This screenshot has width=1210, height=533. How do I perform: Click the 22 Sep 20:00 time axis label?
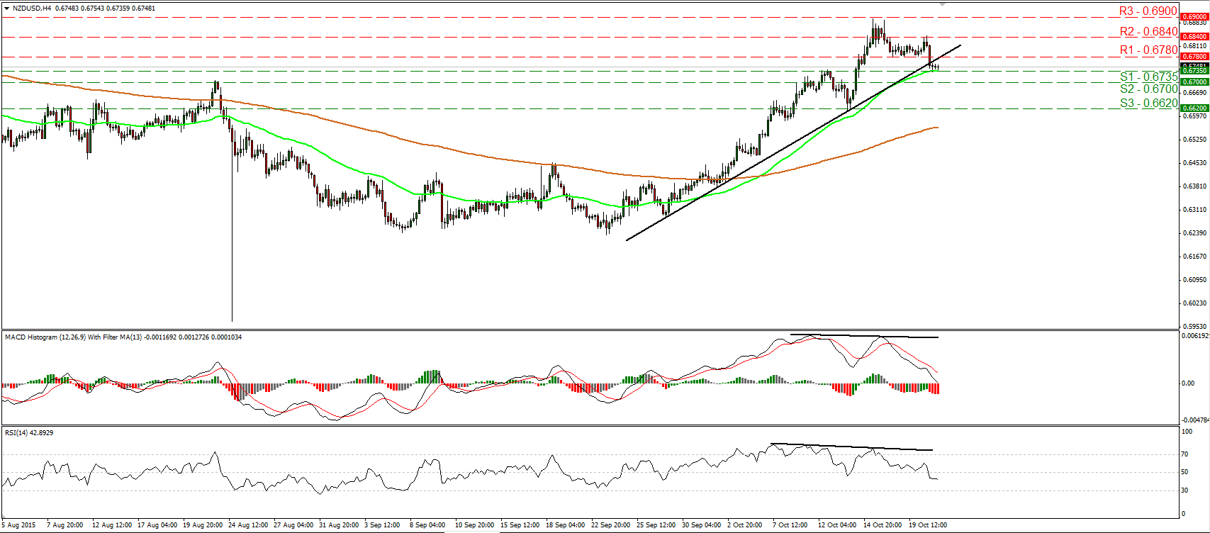[x=610, y=525]
